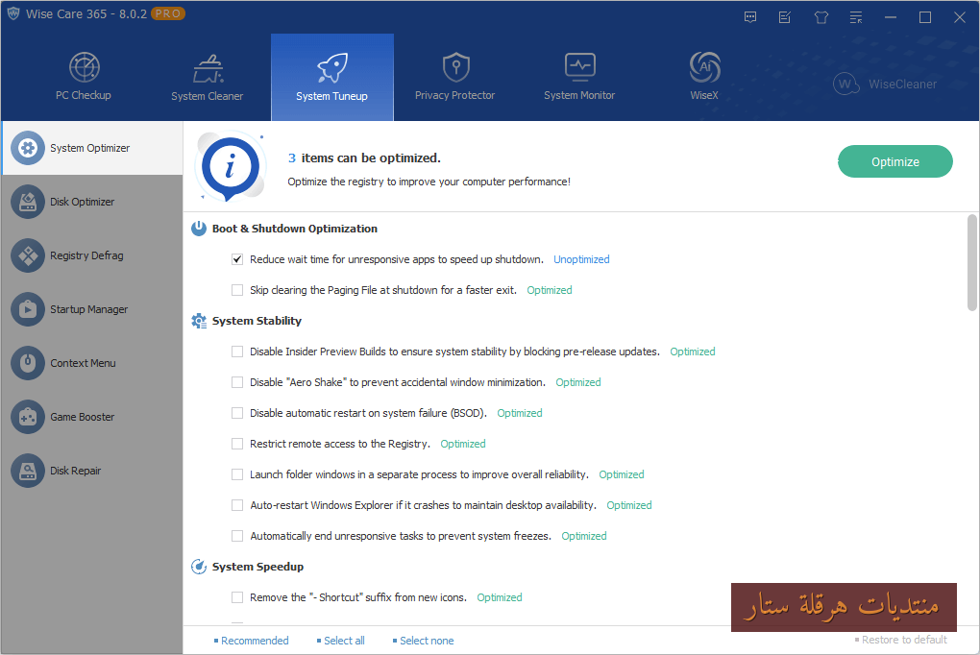Open the Disk Repair sidebar label
The width and height of the screenshot is (980, 655).
point(76,471)
